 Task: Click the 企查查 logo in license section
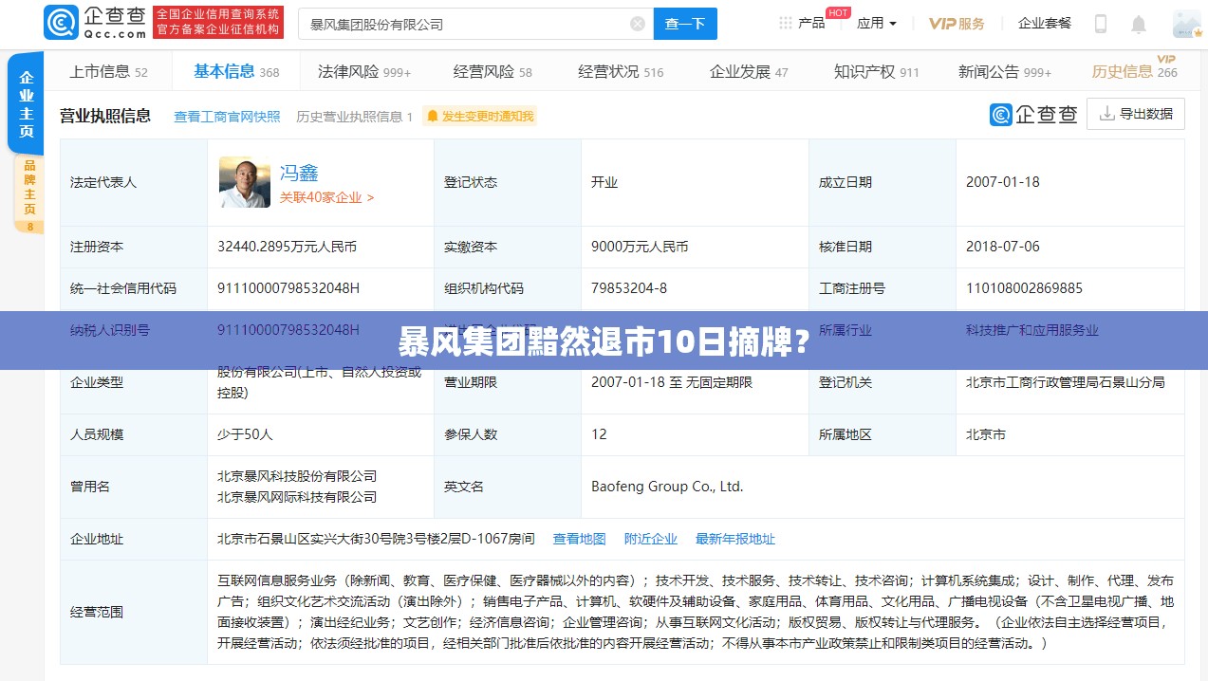pyautogui.click(x=1033, y=115)
